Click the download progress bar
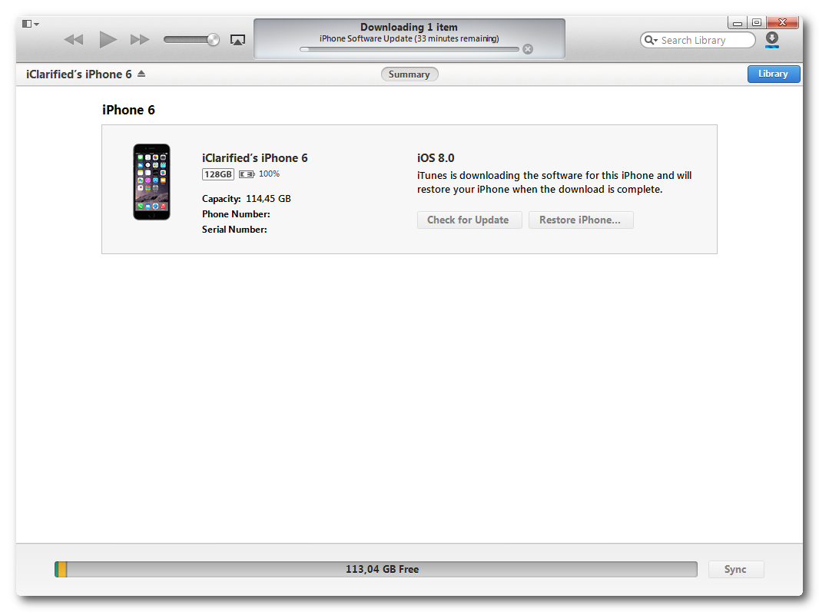 point(409,50)
